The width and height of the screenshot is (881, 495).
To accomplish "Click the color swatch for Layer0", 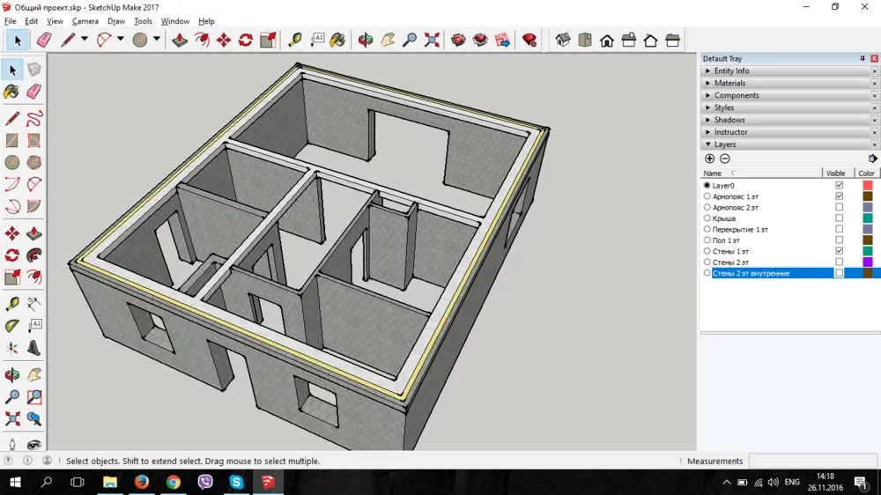I will pos(867,186).
